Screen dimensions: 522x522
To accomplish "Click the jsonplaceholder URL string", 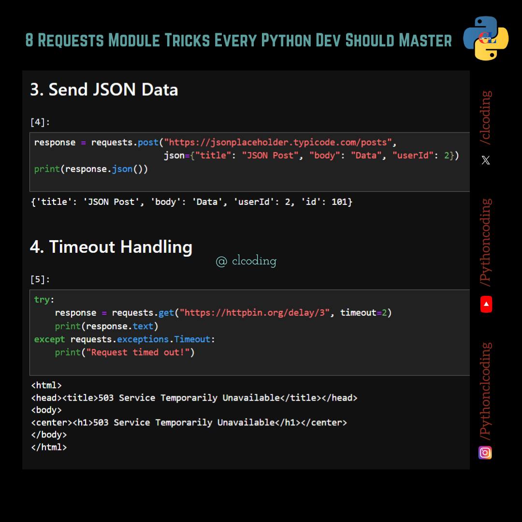I will 277,143.
